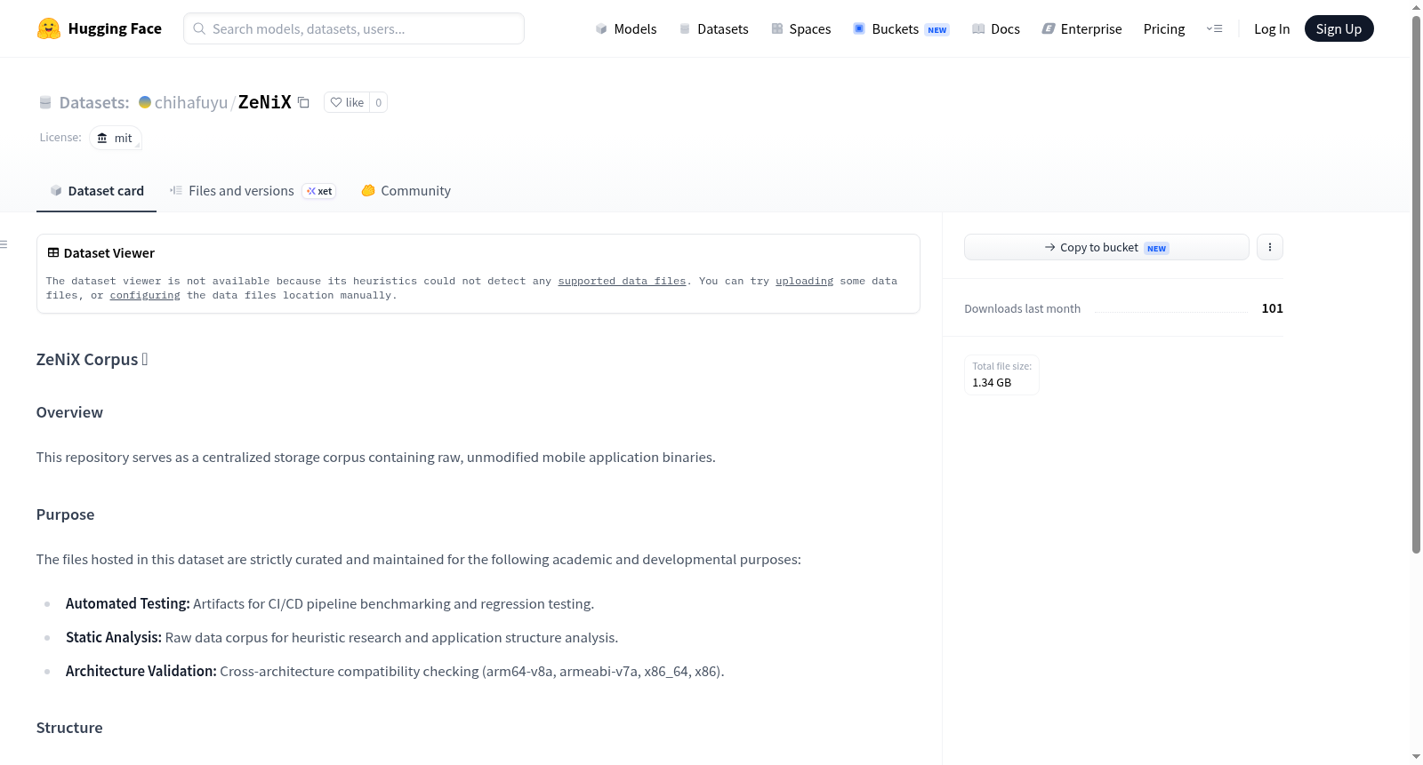This screenshot has width=1423, height=765.
Task: Open Buckets in the top navigation
Action: 900,28
